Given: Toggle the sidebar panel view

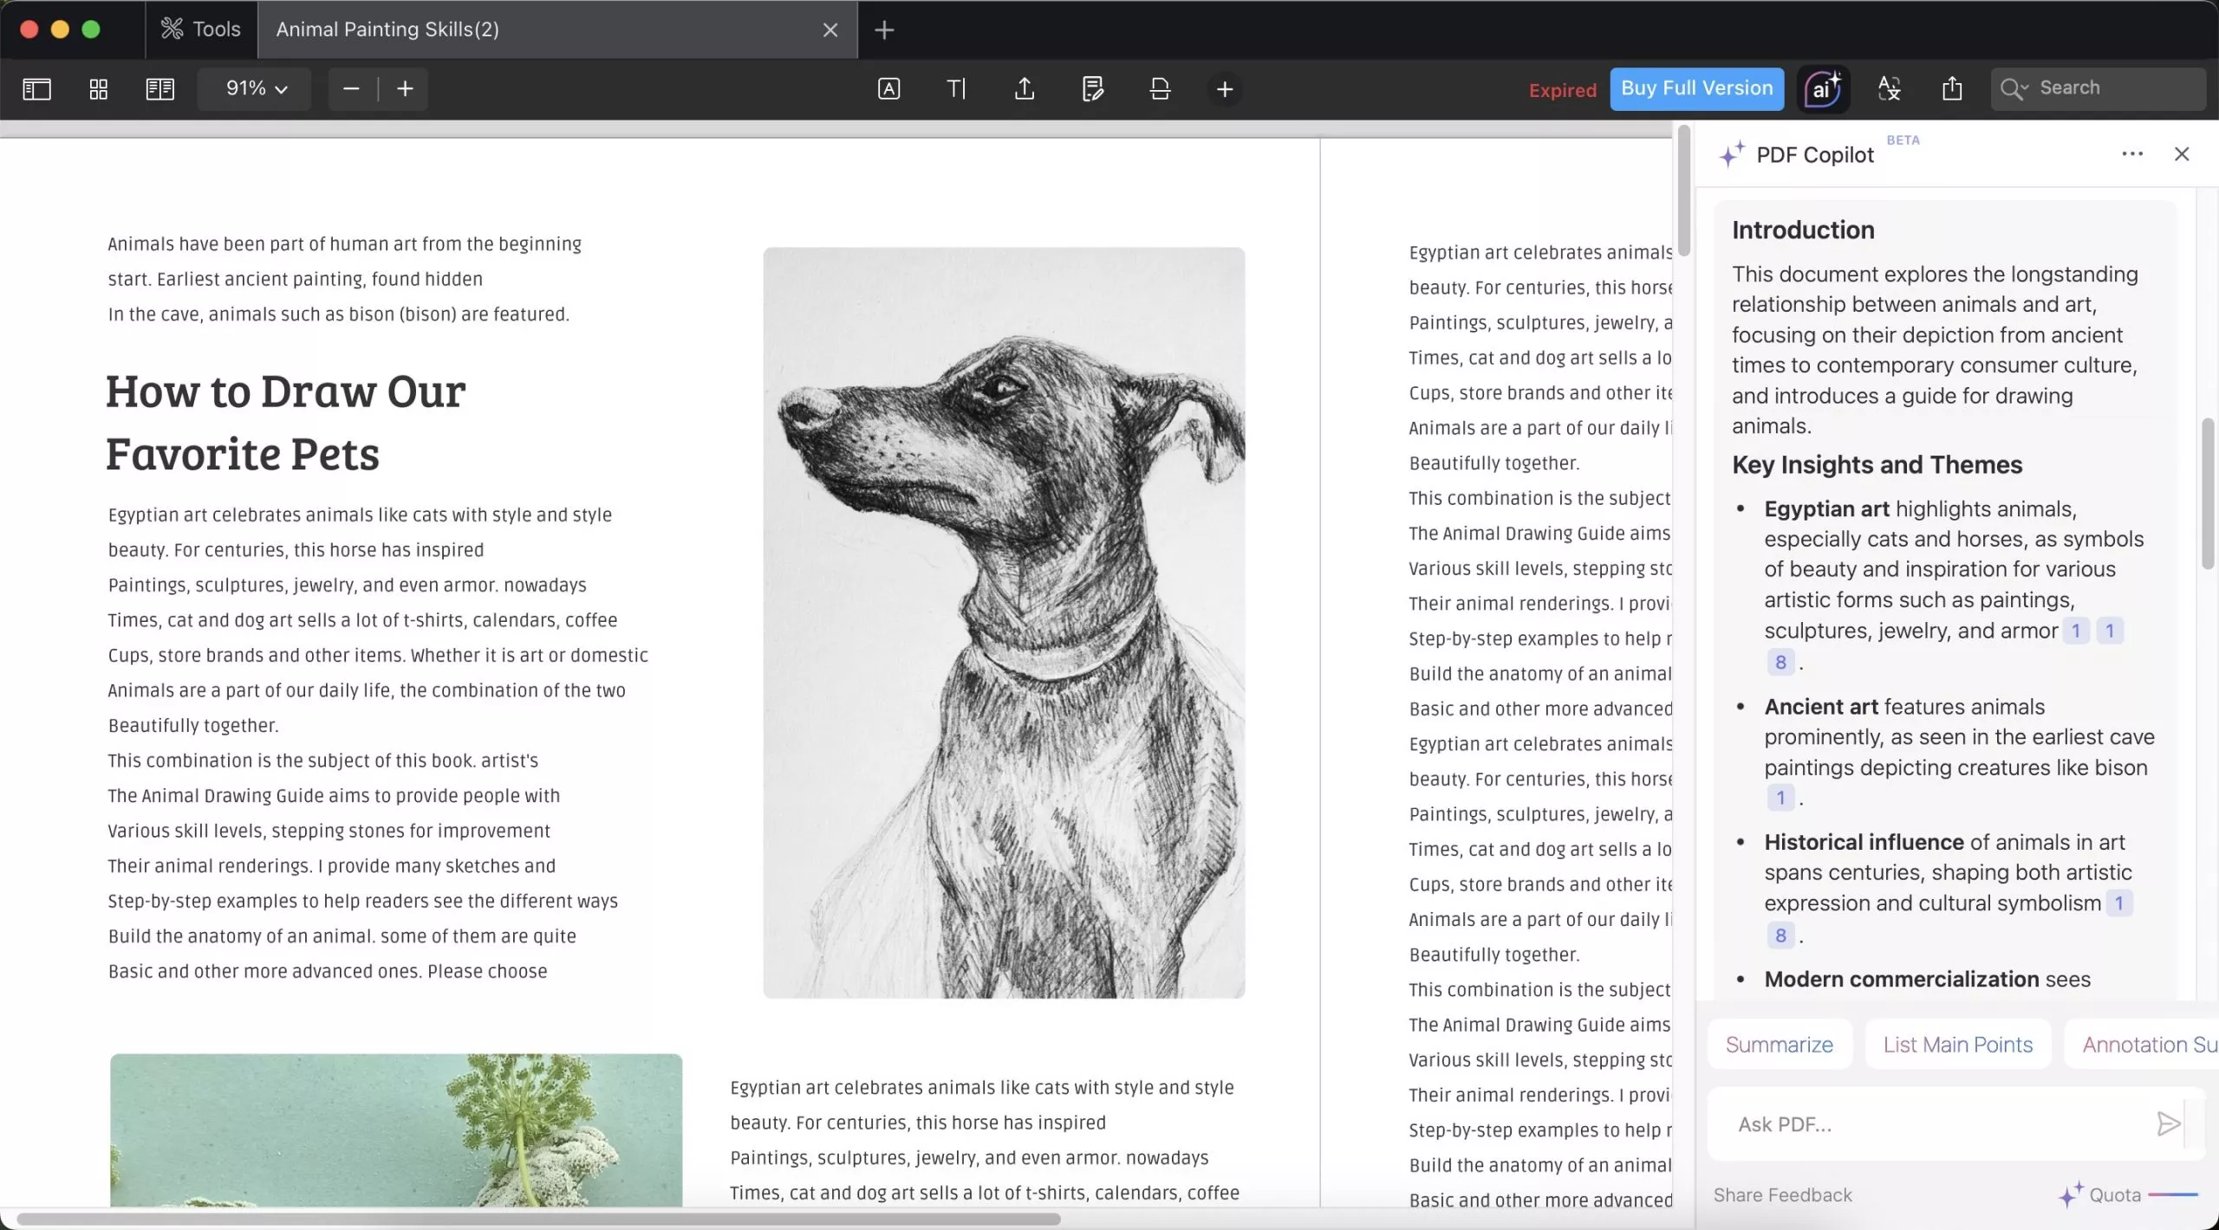Looking at the screenshot, I should click(36, 89).
